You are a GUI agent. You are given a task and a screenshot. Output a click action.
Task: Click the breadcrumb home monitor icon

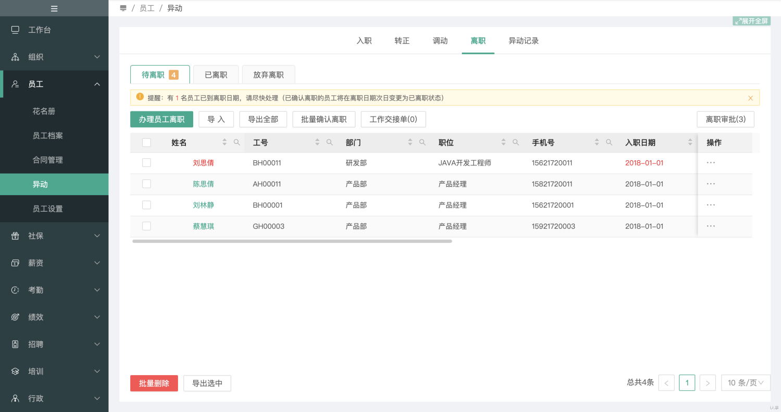pyautogui.click(x=123, y=8)
